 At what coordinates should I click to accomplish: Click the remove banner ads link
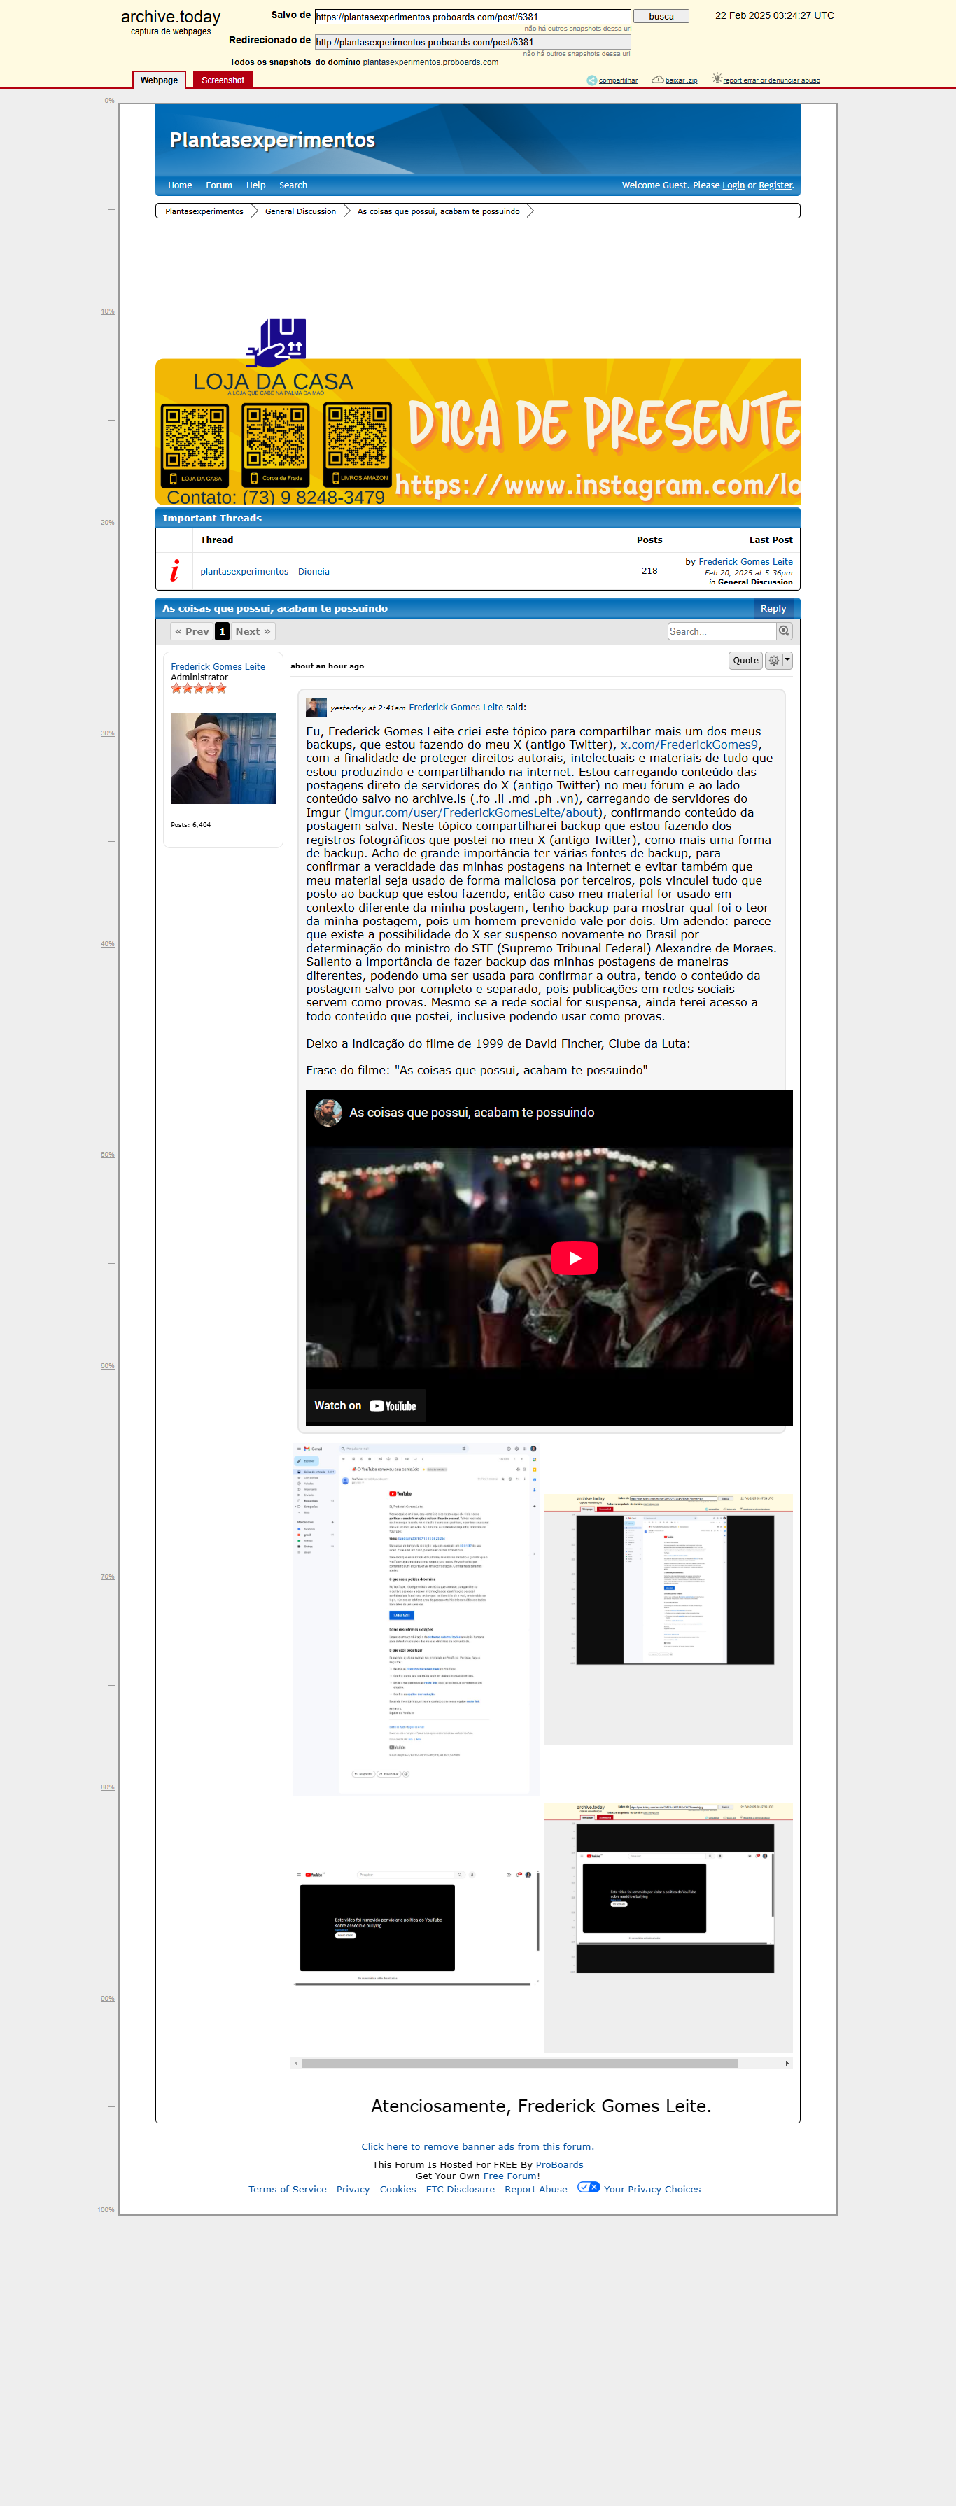(477, 2146)
